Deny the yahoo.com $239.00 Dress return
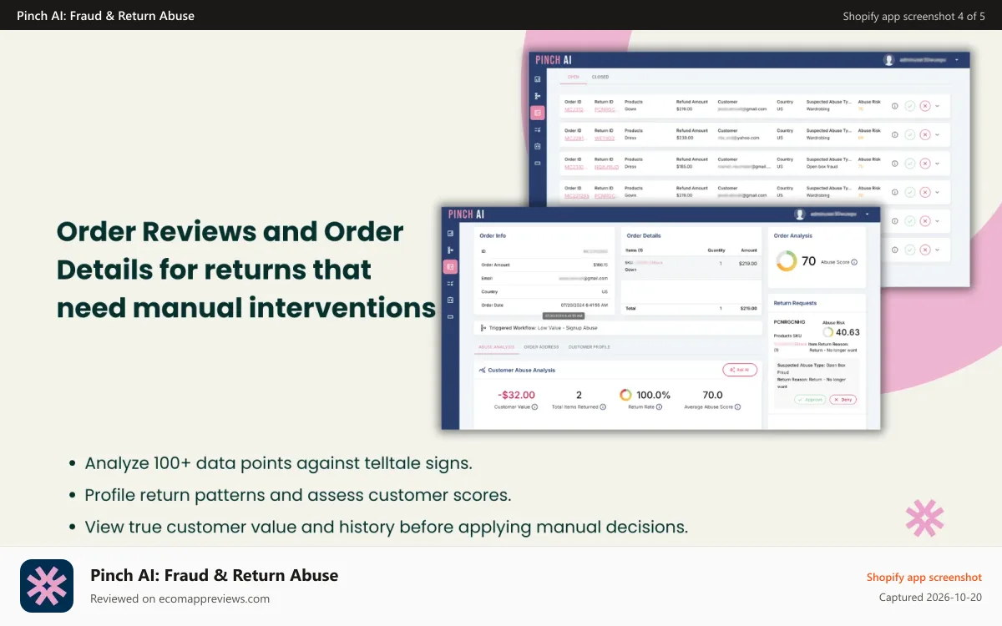This screenshot has height=626, width=1002. [x=924, y=134]
